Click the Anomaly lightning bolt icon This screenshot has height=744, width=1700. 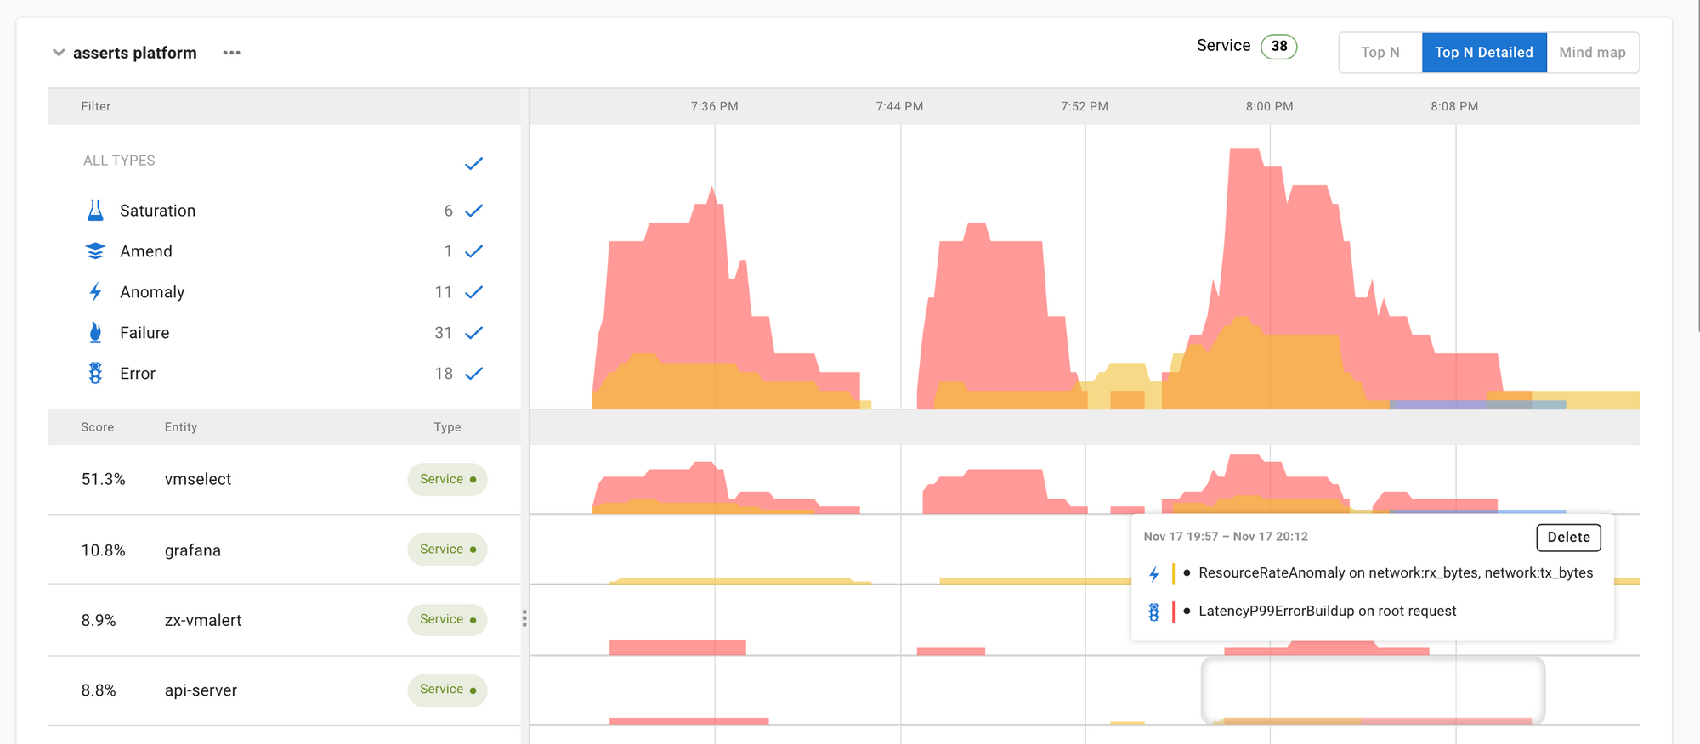click(x=95, y=292)
